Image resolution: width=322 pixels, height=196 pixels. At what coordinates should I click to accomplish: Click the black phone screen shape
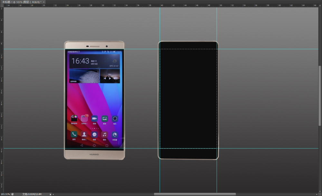point(188,100)
